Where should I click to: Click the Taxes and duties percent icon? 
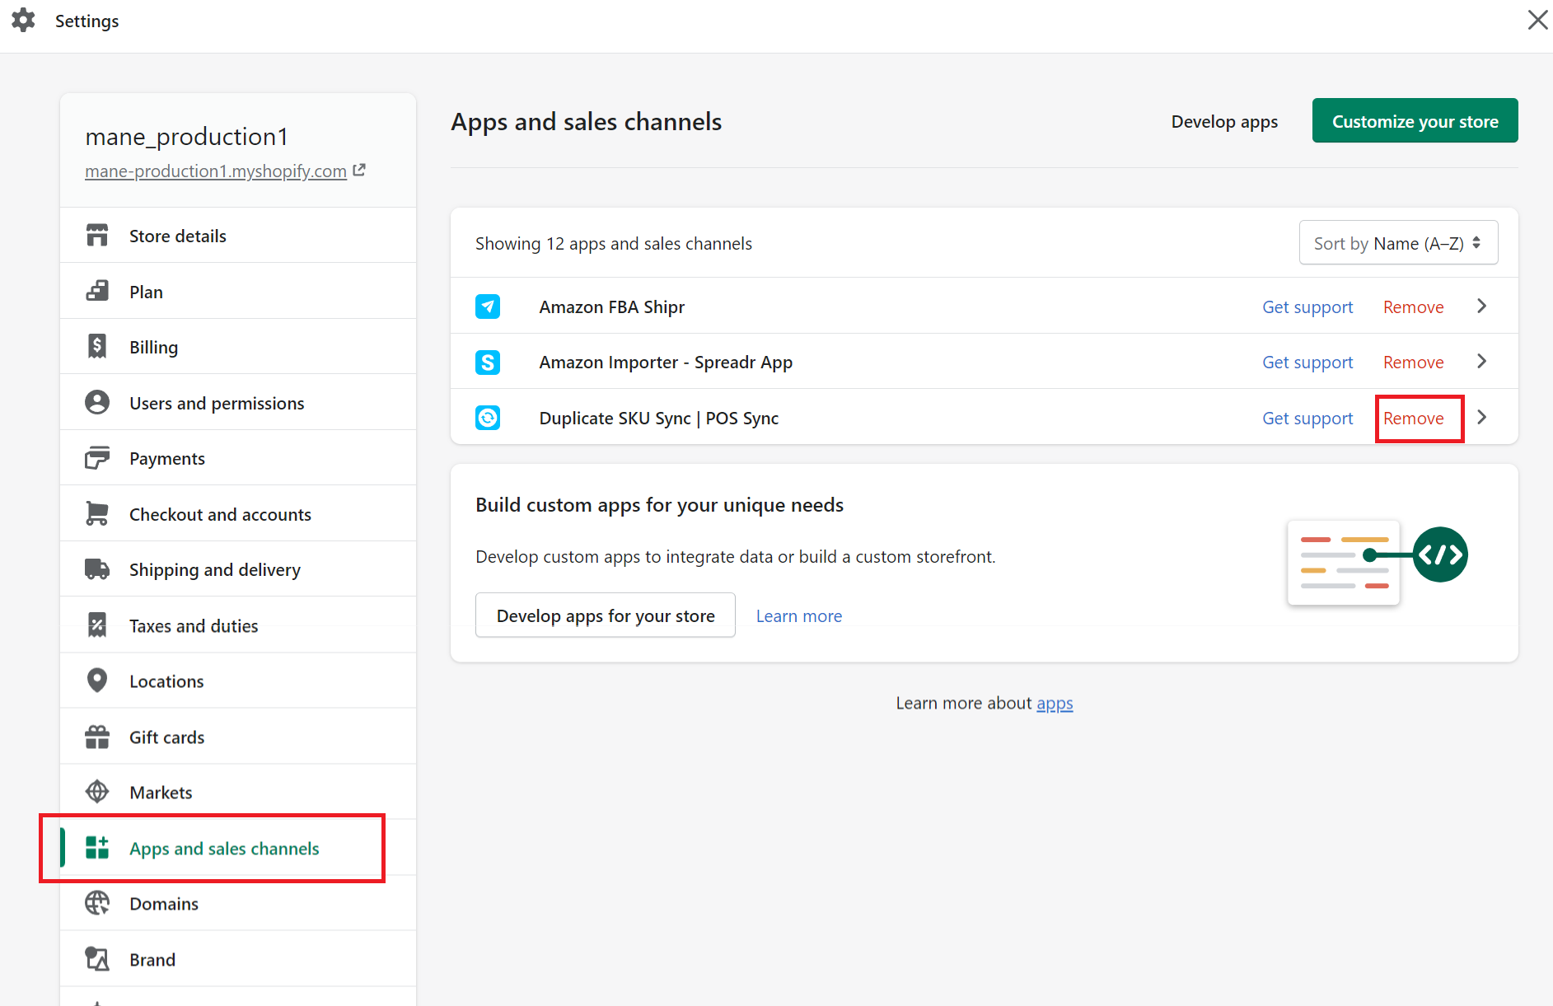pyautogui.click(x=97, y=625)
